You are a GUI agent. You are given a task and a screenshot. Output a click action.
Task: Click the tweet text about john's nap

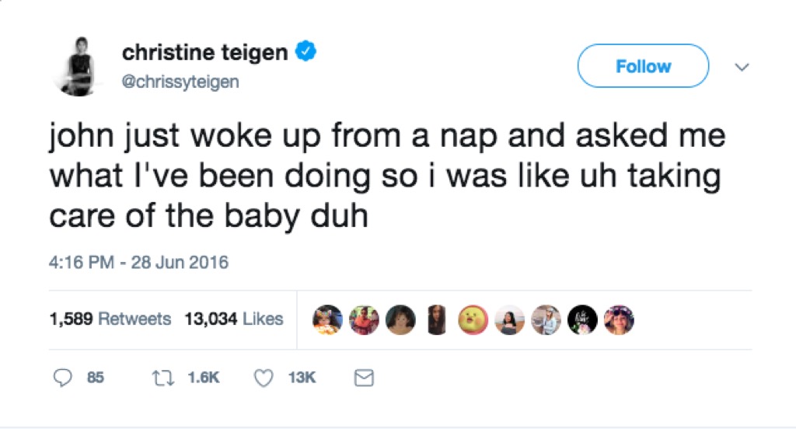point(387,176)
